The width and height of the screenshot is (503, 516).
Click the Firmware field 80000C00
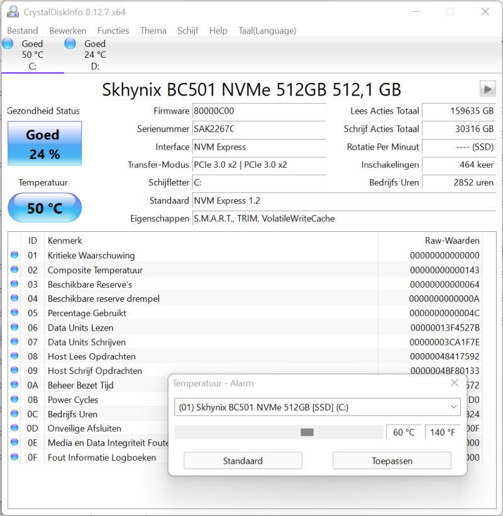(259, 111)
